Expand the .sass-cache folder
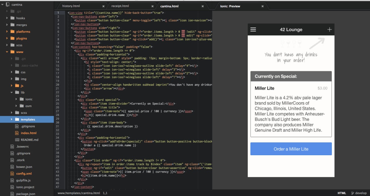370x196 pixels. click(x=11, y=65)
